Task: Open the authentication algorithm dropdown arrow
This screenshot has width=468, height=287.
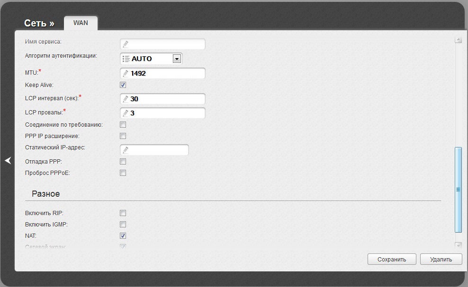Action: [177, 59]
